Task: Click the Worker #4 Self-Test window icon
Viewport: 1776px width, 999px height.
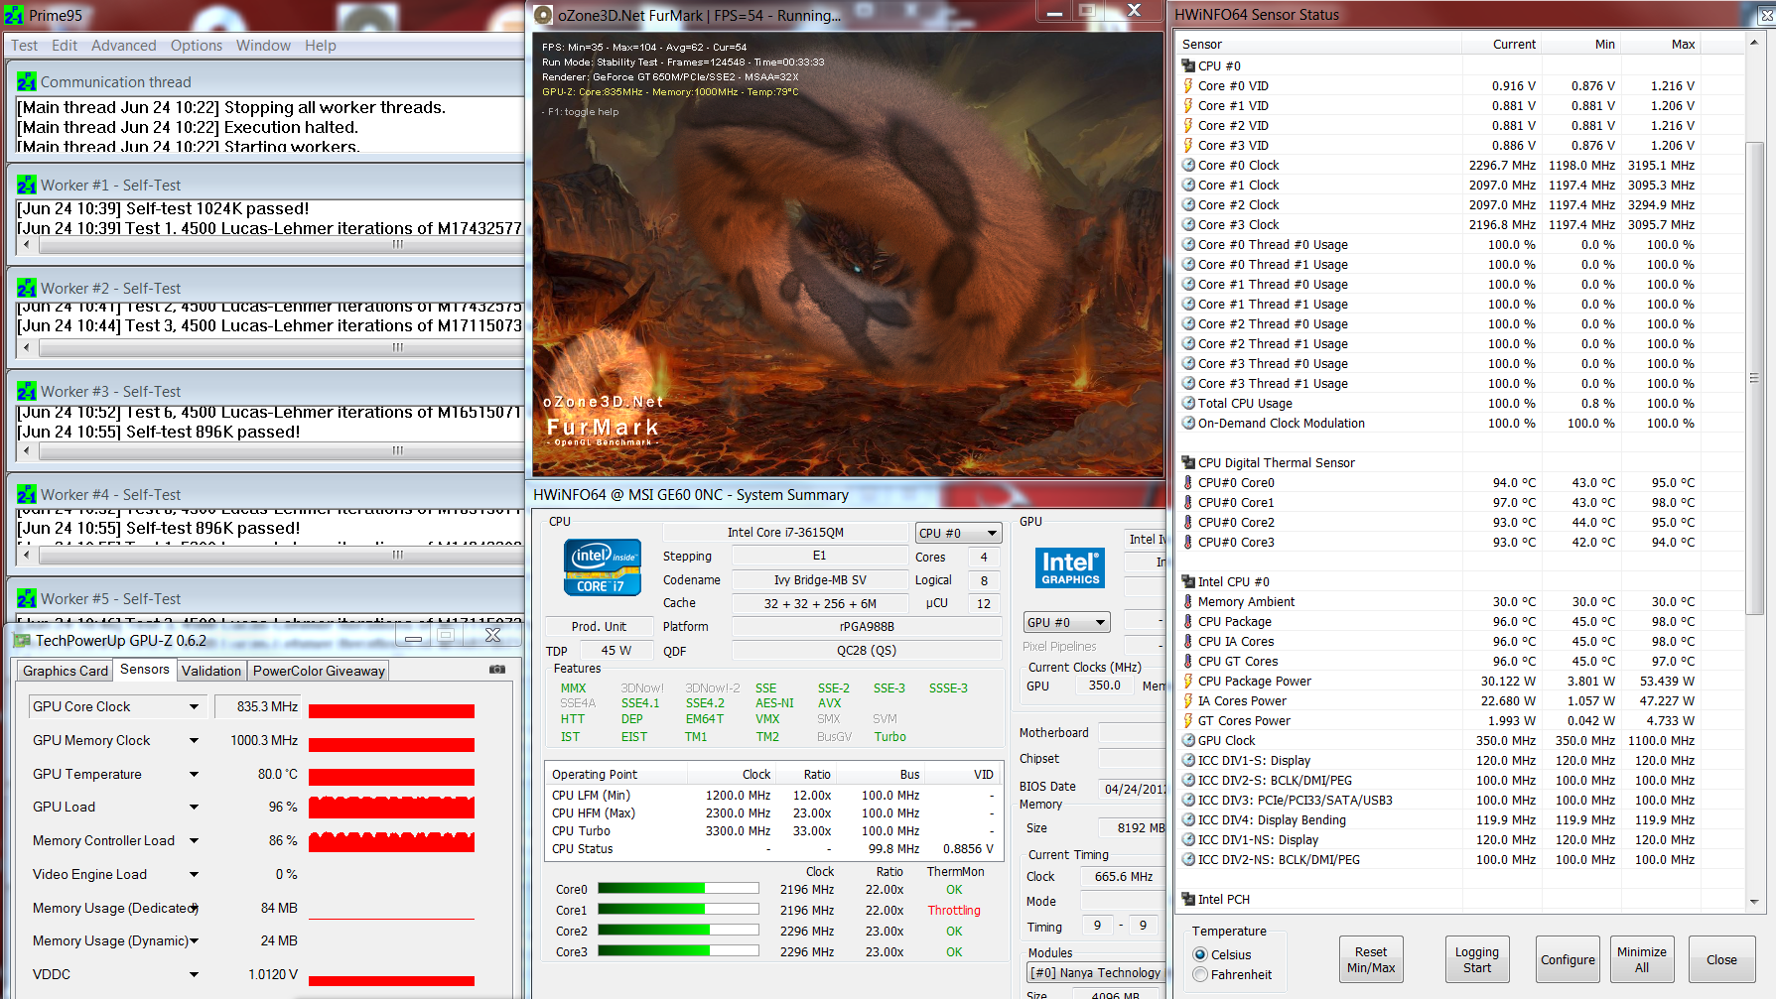Action: point(27,494)
